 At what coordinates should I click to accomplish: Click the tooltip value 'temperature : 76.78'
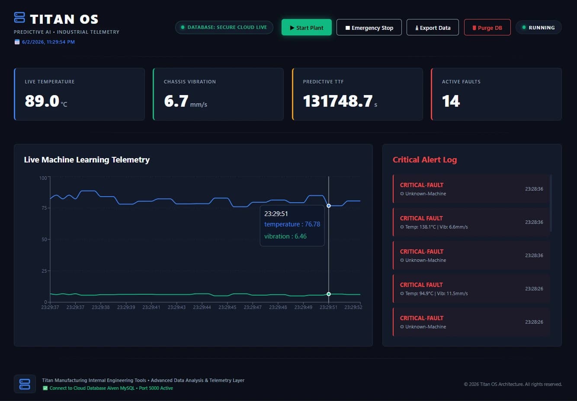292,224
